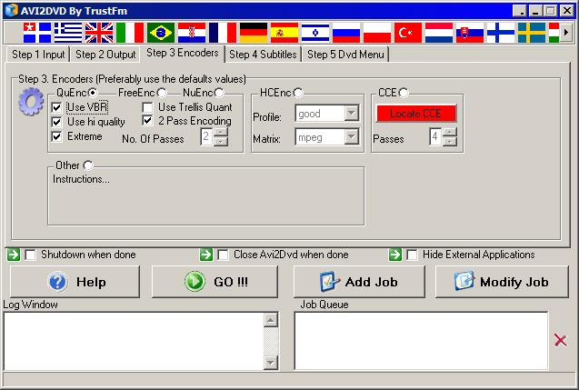Toggle 2 Pass Encoding checkbox
The image size is (579, 390).
point(147,120)
